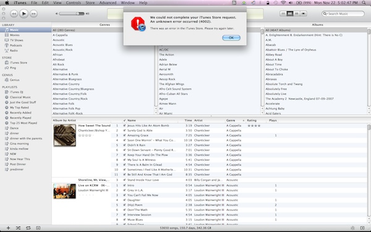Sort by Album by Artist header
The height and width of the screenshot is (232, 371).
click(81, 121)
